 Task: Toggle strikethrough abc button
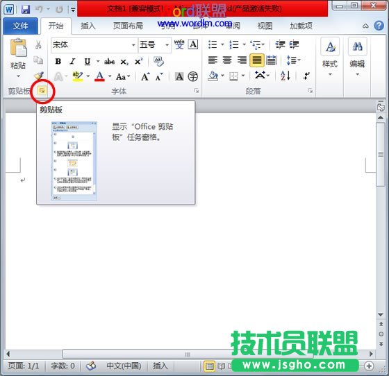click(x=109, y=62)
